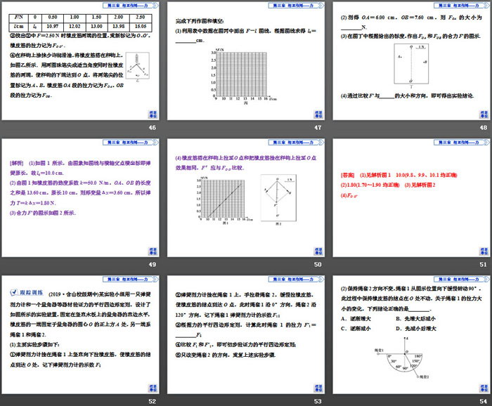Click the slide number label 52
Screen dimensions: 492x406
[x=153, y=401]
